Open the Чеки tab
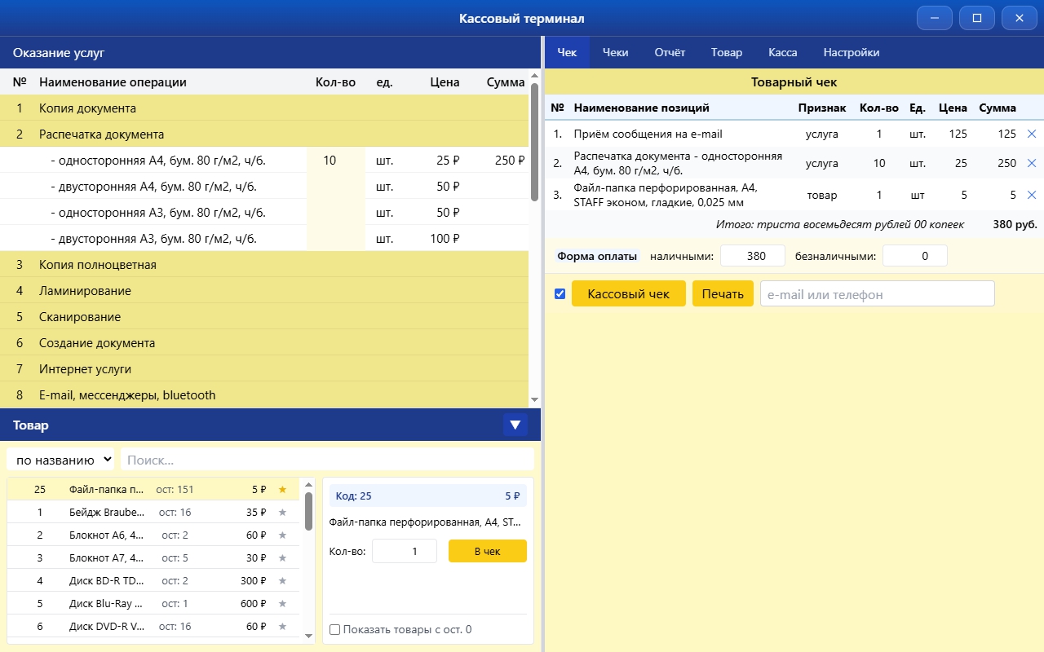This screenshot has width=1044, height=652. (616, 52)
